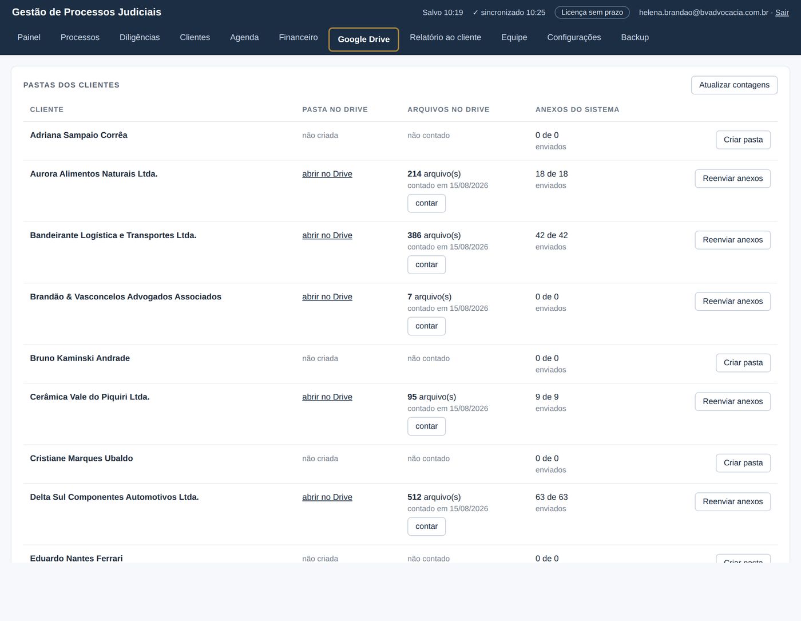
Task: Create folder for Adriana Sampaio Corrêa
Action: click(743, 140)
